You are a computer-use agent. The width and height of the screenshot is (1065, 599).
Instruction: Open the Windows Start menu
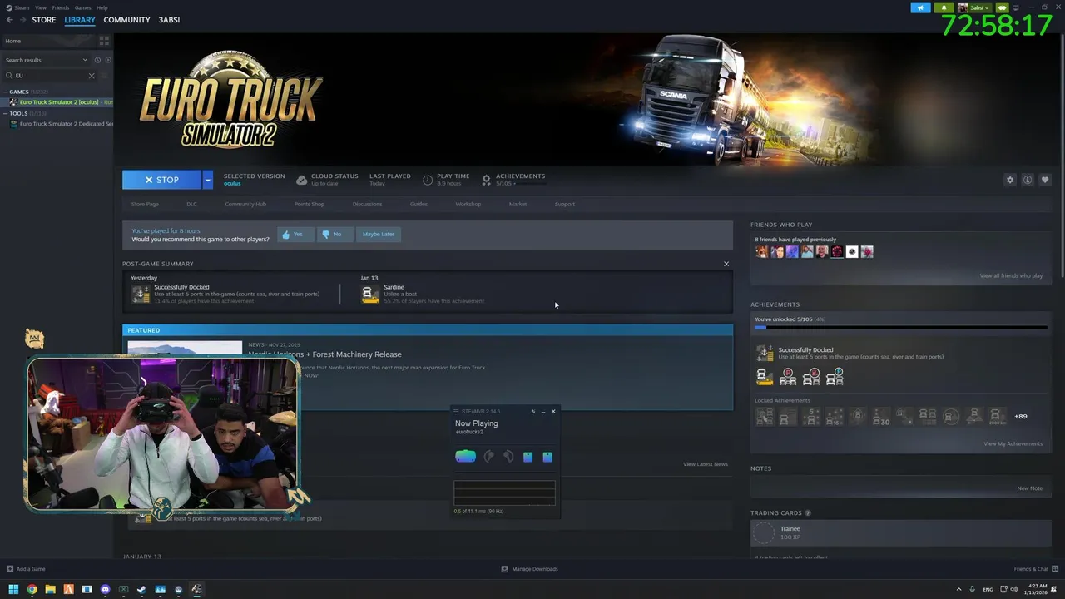13,589
